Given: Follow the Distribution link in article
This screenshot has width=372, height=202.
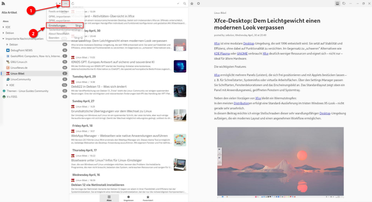Looking at the screenshot, I should click(x=240, y=103).
